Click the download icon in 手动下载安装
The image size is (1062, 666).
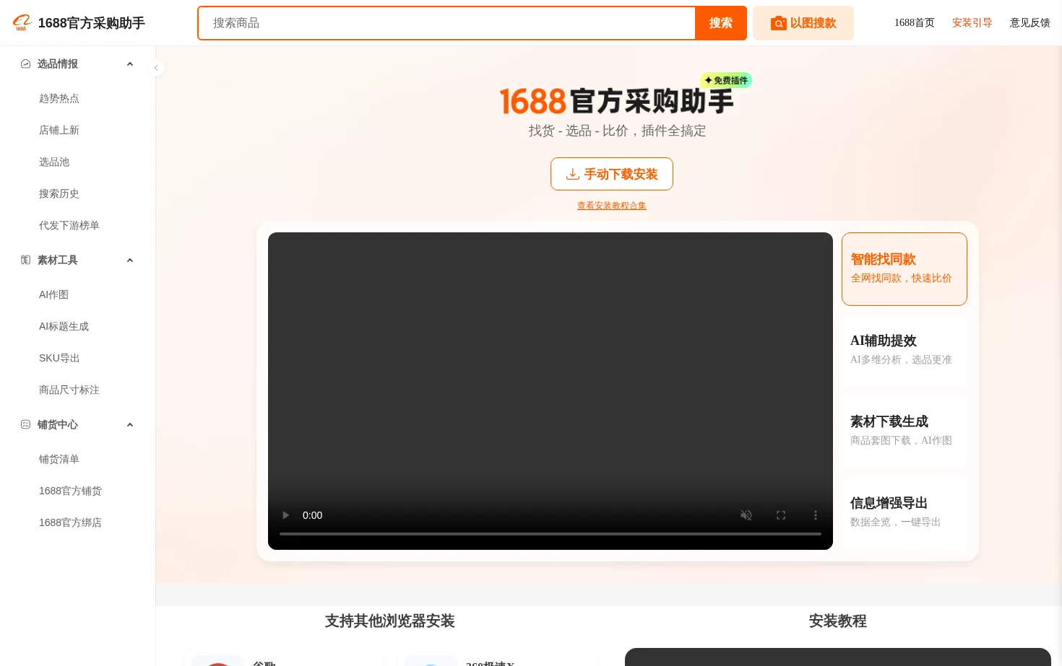click(573, 174)
